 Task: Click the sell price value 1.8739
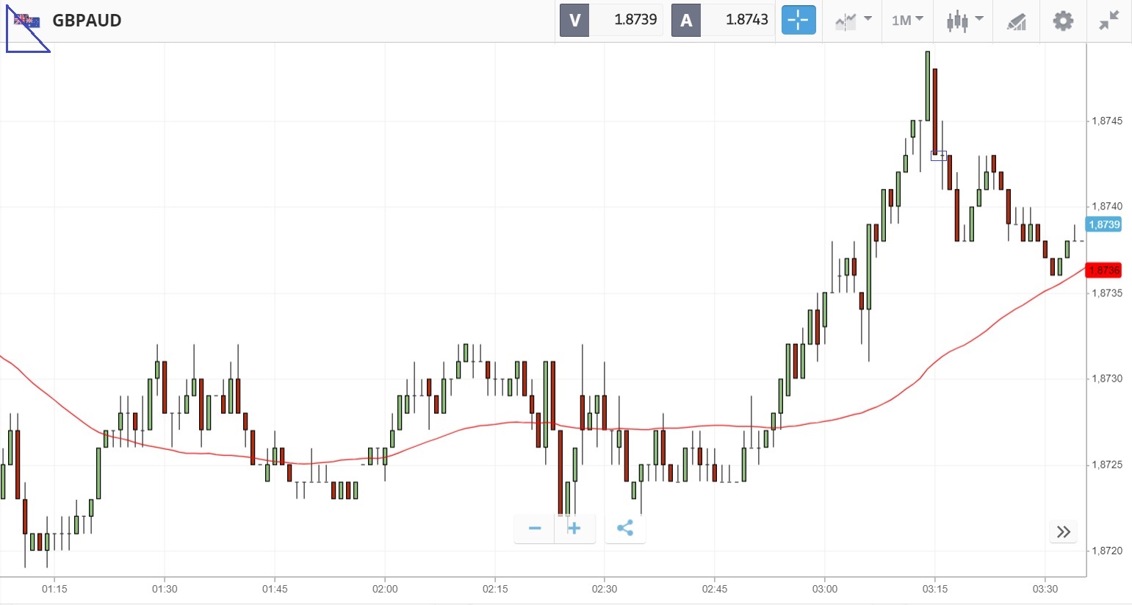[x=635, y=21]
